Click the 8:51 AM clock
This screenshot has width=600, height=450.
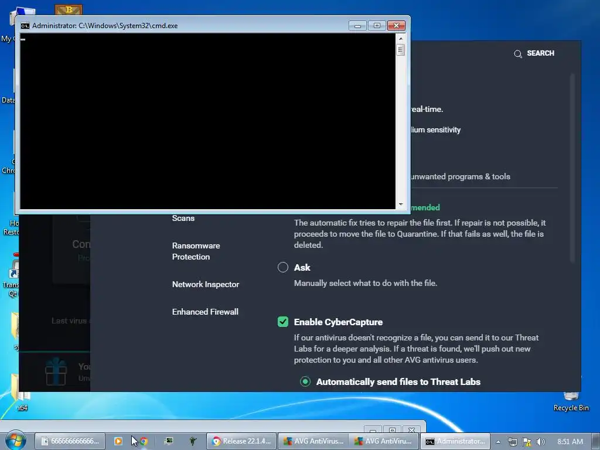(570, 442)
